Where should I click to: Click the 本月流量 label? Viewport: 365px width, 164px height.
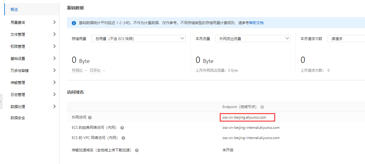coord(203,39)
